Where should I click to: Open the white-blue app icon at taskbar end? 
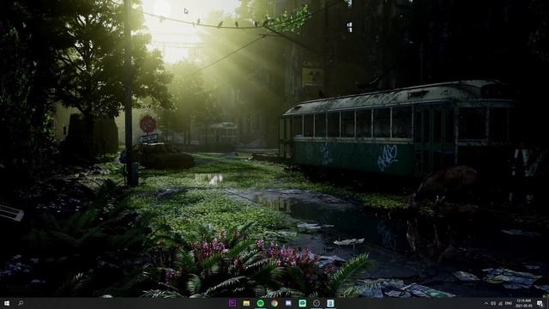coord(330,303)
